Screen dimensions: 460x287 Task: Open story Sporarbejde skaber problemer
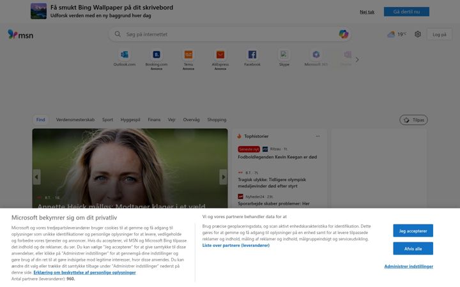273,203
